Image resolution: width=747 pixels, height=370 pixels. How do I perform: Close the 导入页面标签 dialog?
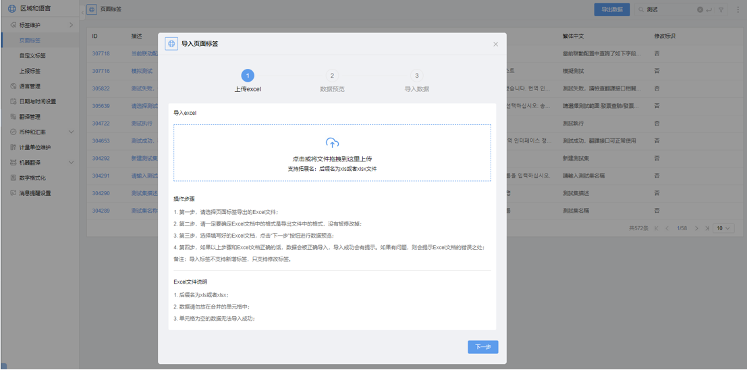pos(495,44)
